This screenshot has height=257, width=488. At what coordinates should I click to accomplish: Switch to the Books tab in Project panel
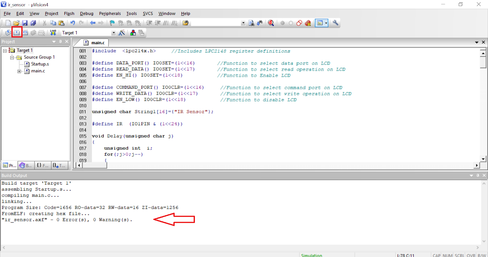[26, 165]
